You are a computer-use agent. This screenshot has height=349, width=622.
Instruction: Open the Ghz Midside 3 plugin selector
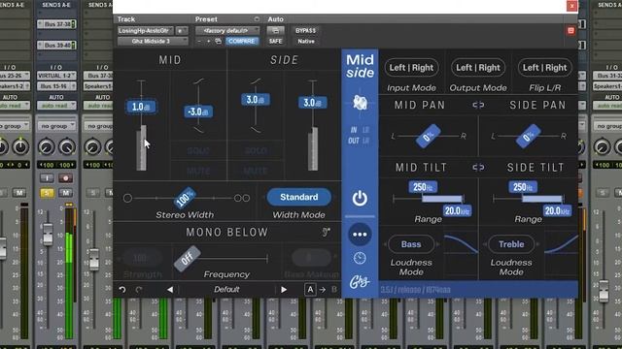coord(153,41)
